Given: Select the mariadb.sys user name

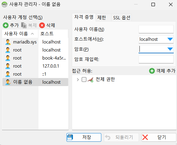Looking at the screenshot, I should (25, 42).
